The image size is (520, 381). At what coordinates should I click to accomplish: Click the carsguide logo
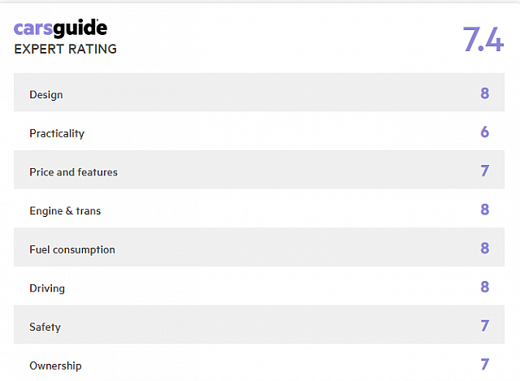tap(60, 28)
